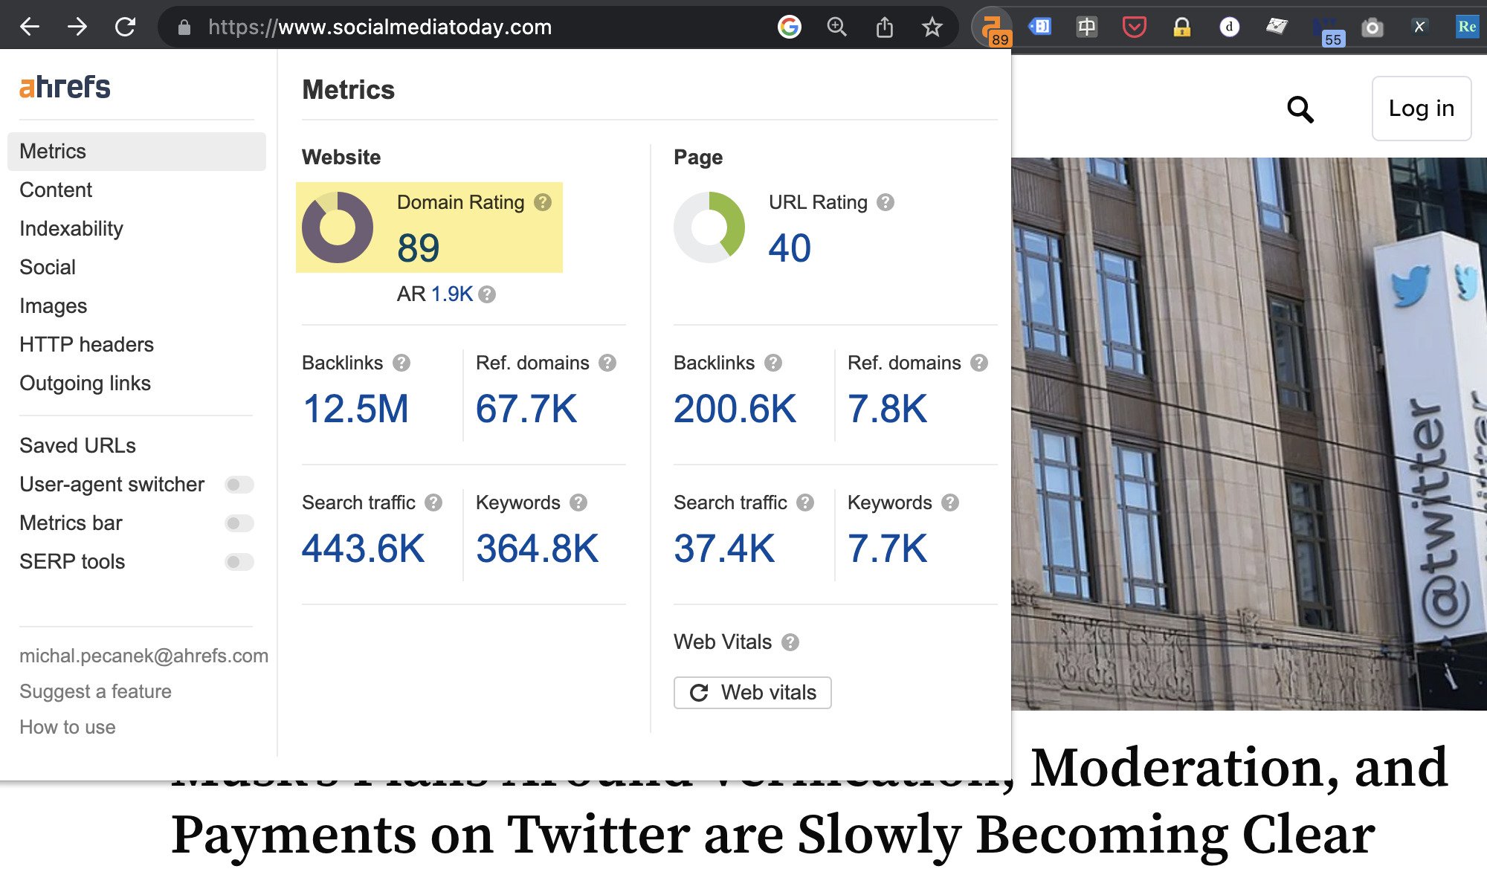Click the help icon beside Domain Rating
This screenshot has height=892, width=1487.
pyautogui.click(x=543, y=202)
